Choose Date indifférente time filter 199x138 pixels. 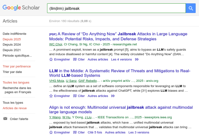coord(14,34)
